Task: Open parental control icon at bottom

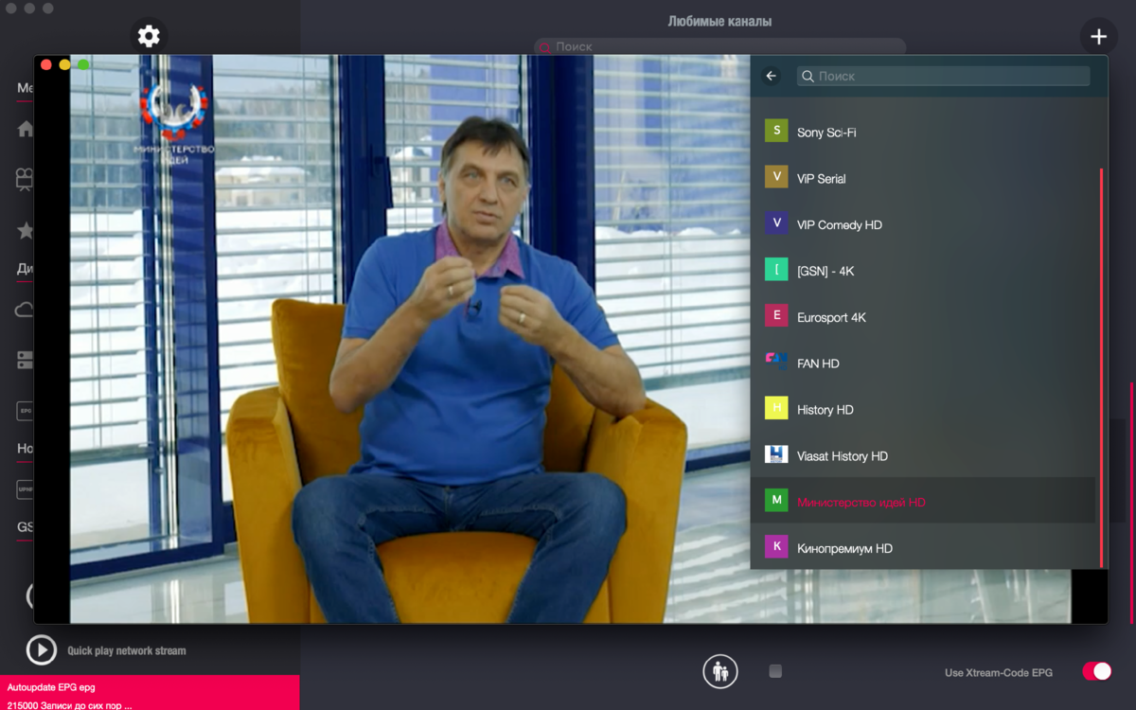Action: 720,671
